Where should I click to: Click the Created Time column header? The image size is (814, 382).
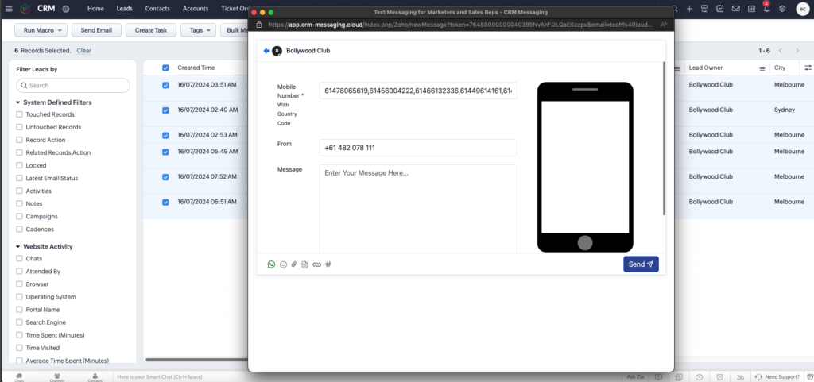click(196, 68)
